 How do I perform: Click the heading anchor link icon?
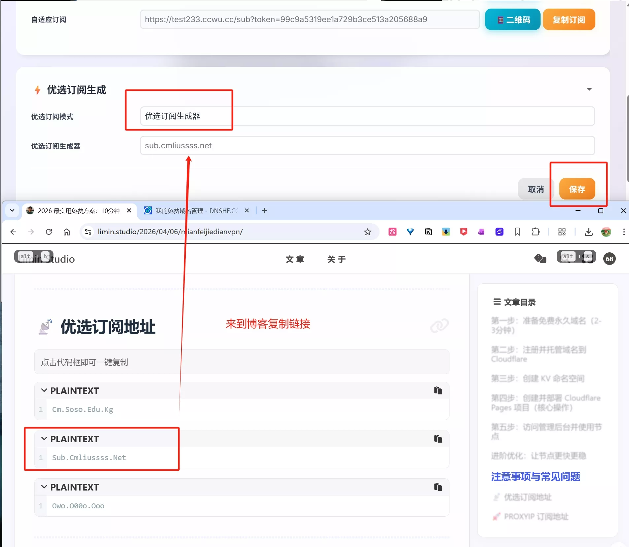[x=439, y=326]
